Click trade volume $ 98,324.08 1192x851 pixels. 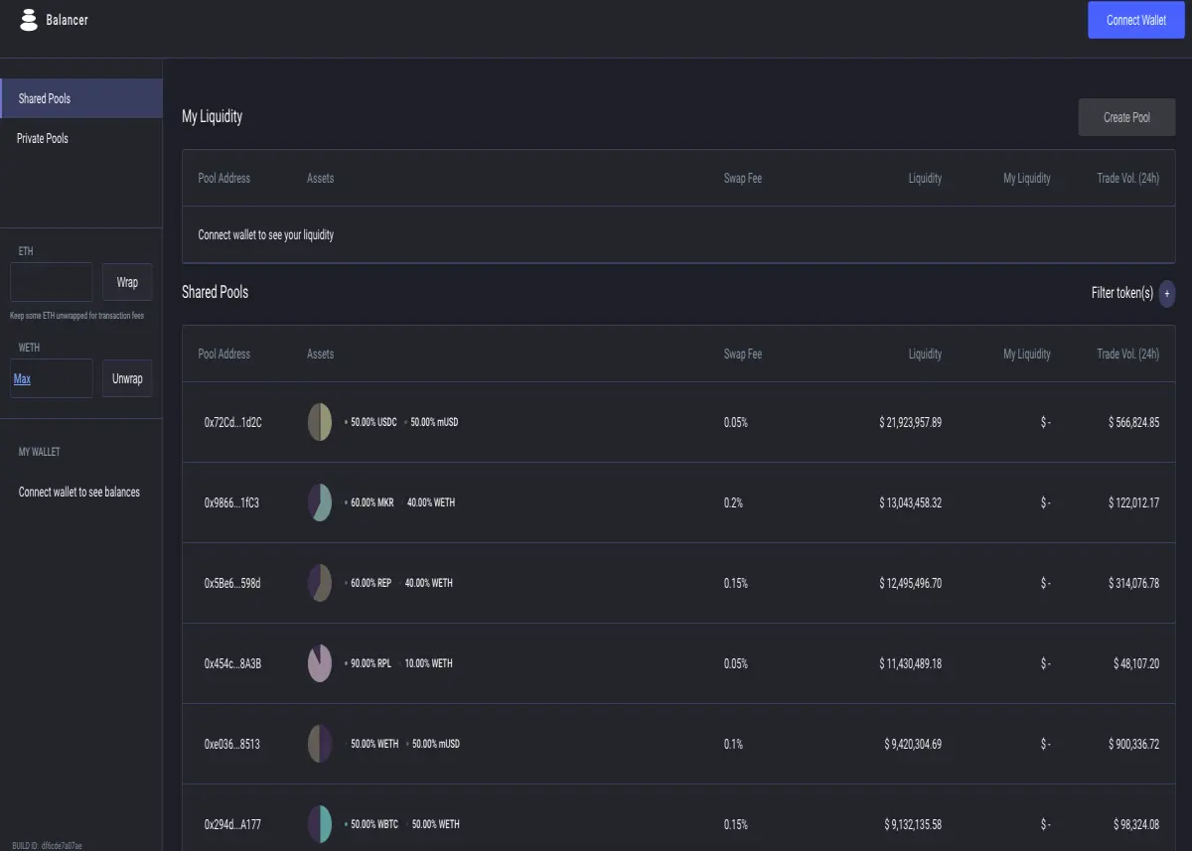(x=1136, y=824)
